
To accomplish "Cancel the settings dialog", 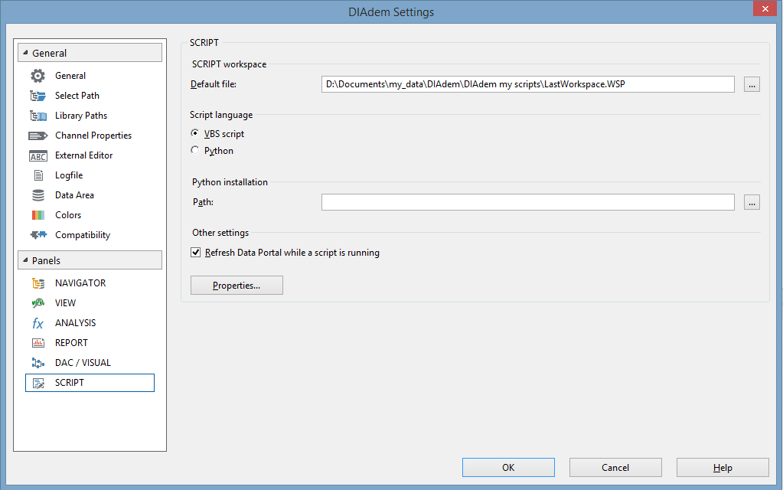I will [615, 468].
